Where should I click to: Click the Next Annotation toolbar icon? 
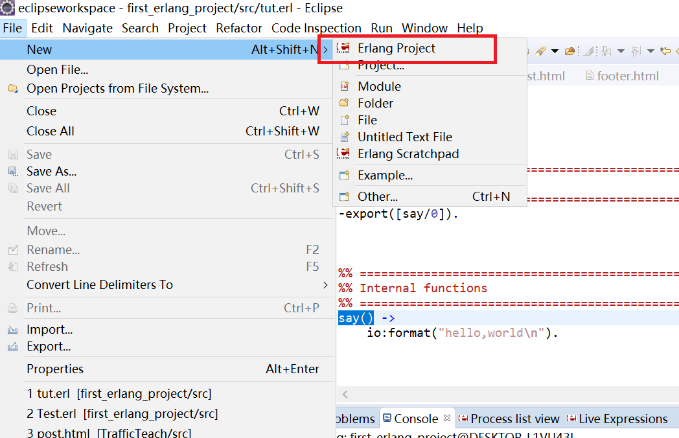[x=606, y=52]
